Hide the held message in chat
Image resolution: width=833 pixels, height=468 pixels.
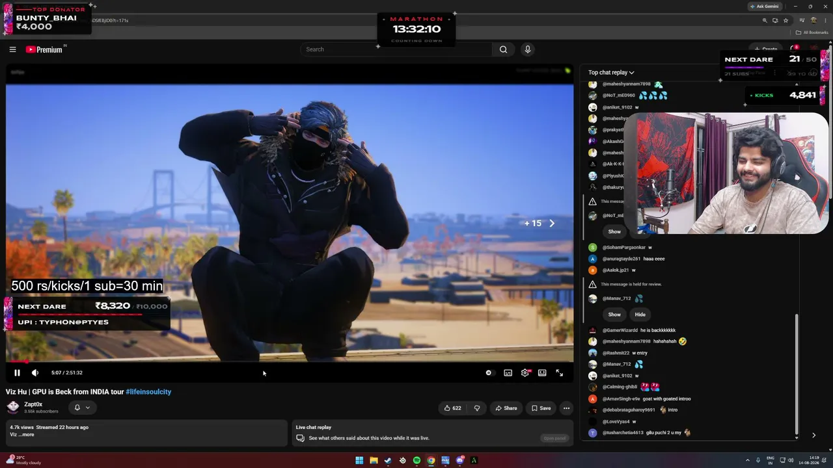[640, 315]
